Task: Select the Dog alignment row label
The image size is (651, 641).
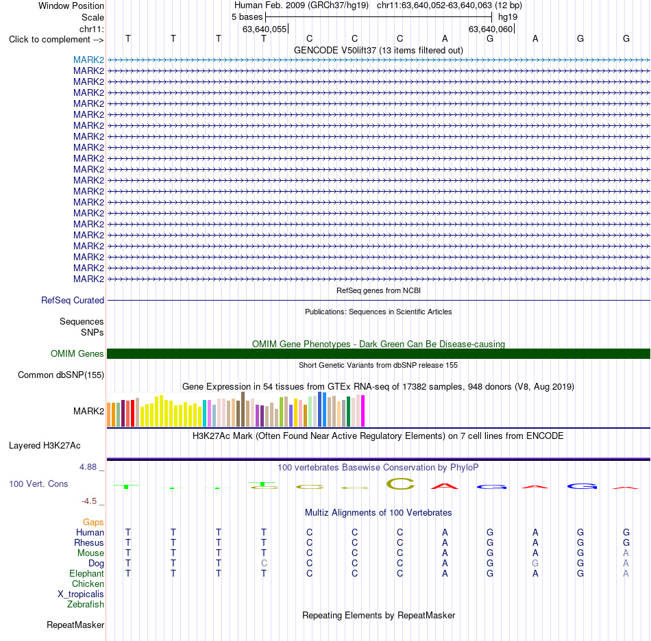Action: (x=96, y=564)
